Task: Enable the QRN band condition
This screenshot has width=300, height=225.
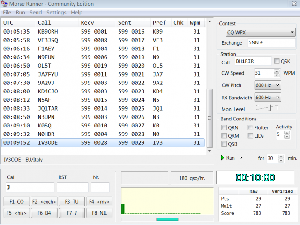Action: point(224,127)
